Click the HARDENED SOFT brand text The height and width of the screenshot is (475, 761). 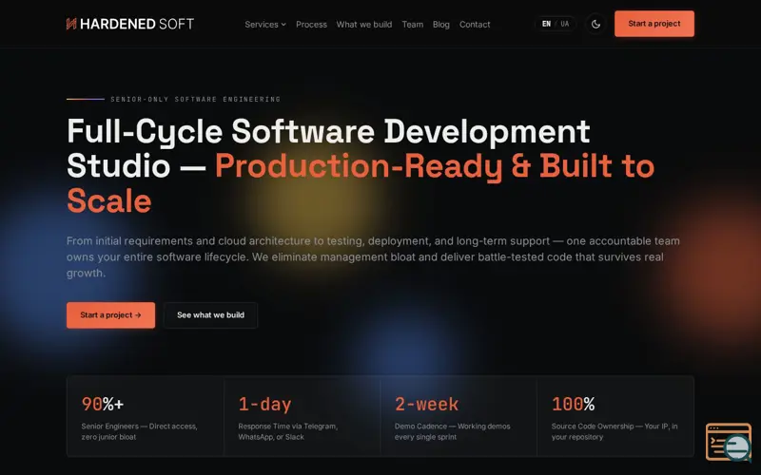(137, 24)
